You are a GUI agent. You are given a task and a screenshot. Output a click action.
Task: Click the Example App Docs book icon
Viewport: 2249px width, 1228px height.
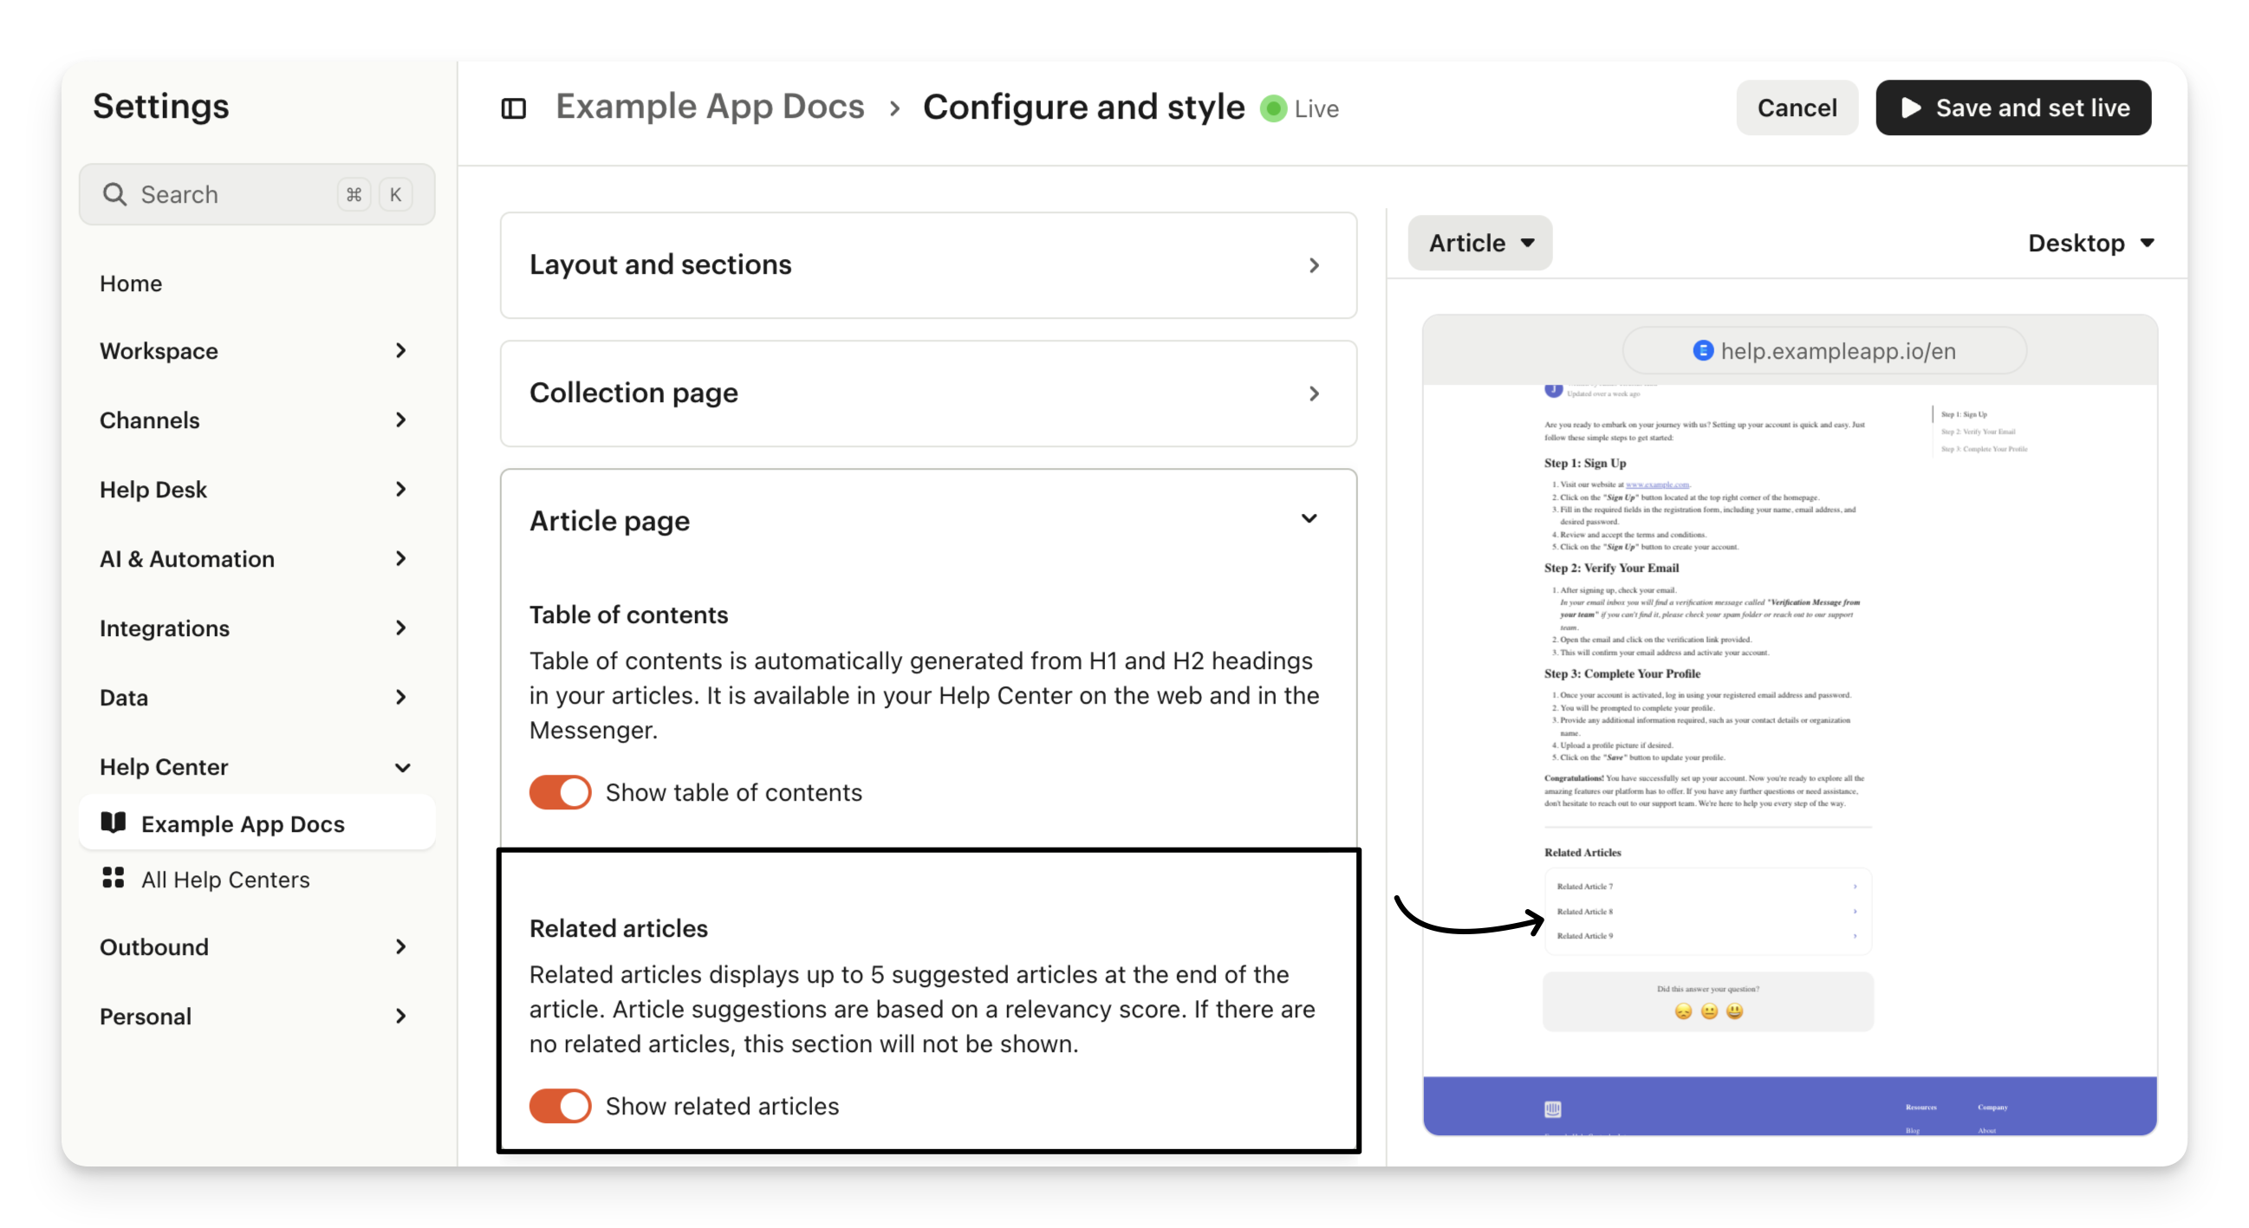[114, 822]
